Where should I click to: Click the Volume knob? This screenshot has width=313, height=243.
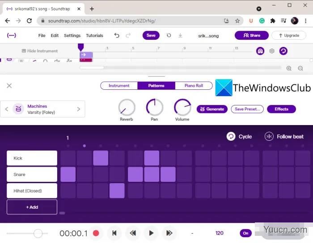[x=182, y=108]
